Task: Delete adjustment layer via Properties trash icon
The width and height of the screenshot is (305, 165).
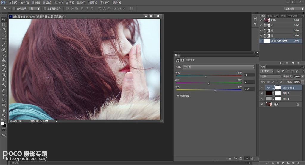Action: click(x=252, y=158)
